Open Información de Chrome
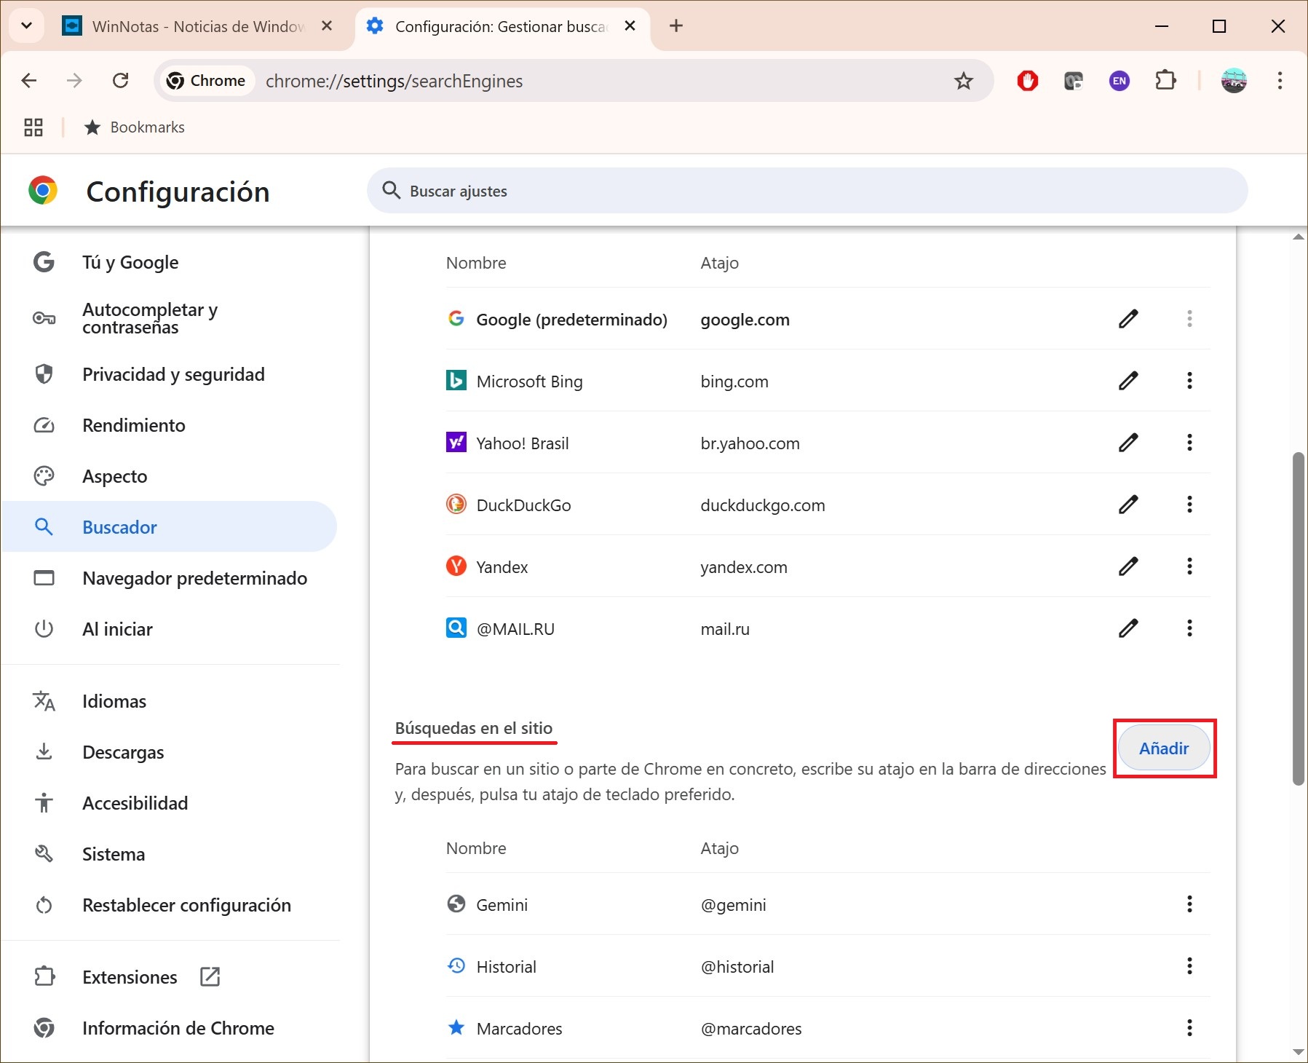 (x=170, y=1028)
